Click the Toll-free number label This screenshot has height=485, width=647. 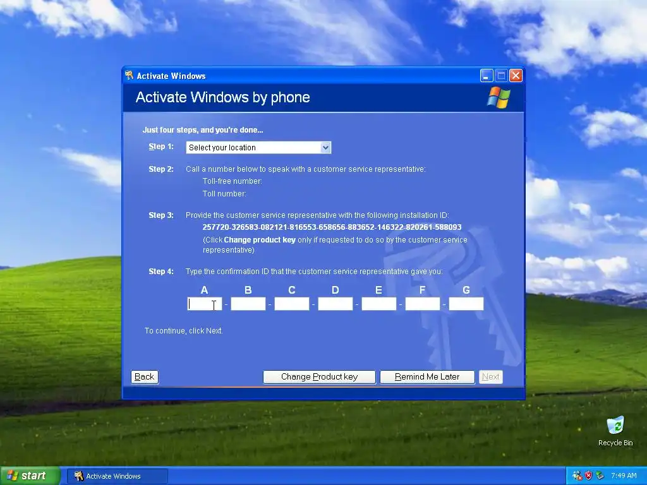tap(233, 181)
